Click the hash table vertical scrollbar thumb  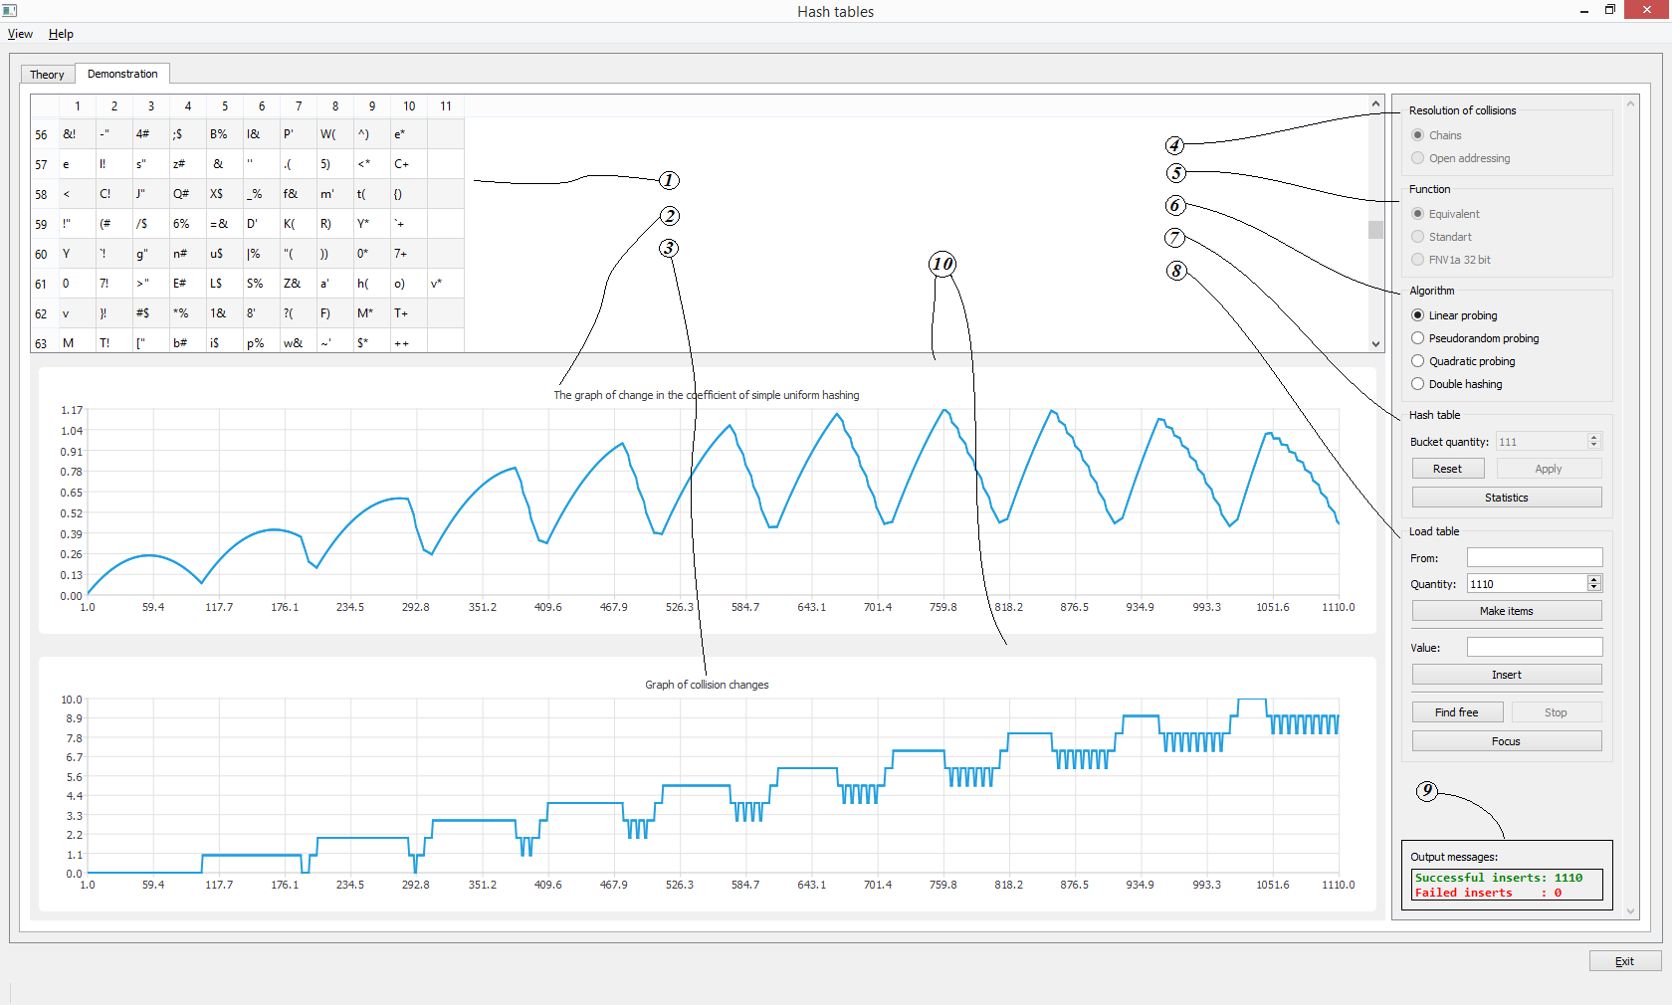pos(1375,230)
